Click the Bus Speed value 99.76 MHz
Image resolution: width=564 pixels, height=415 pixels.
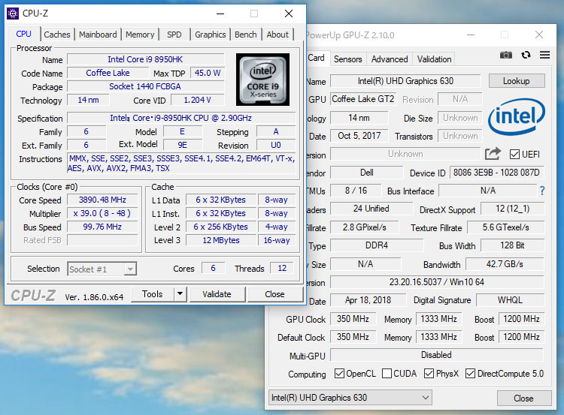click(102, 227)
